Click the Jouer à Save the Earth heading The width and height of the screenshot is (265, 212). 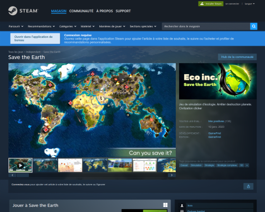35,205
